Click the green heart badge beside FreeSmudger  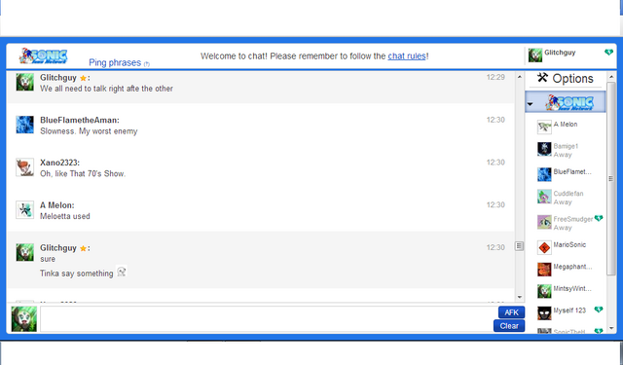coord(599,218)
